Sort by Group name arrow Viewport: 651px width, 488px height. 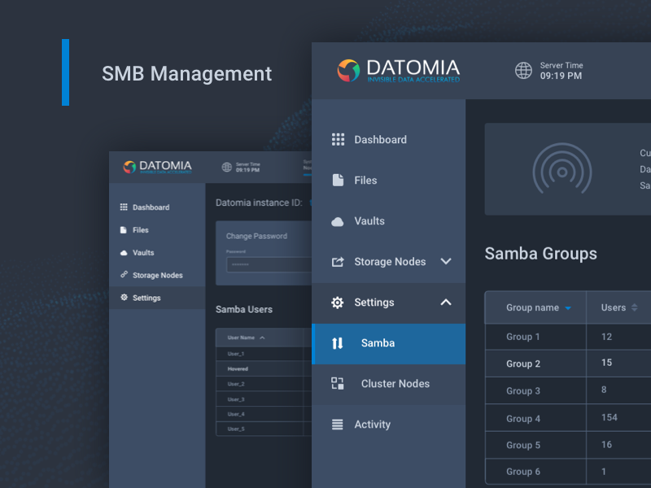568,308
